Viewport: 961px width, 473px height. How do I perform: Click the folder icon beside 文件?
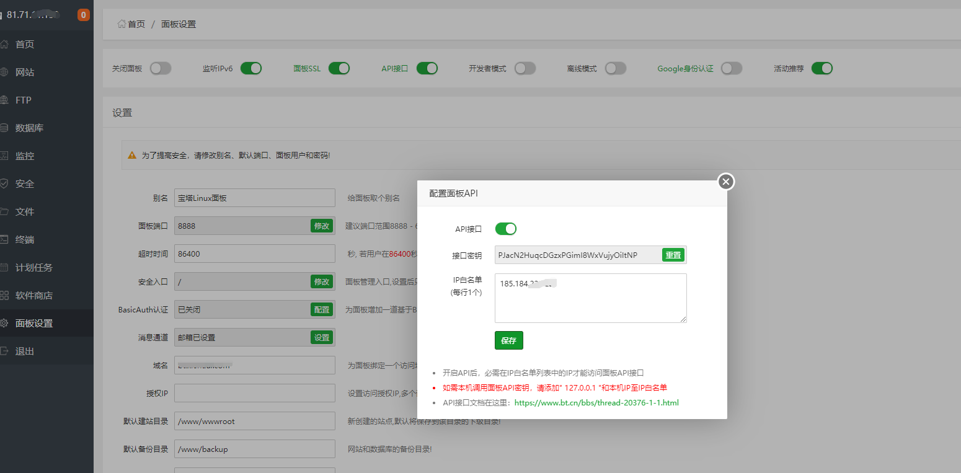[x=4, y=211]
